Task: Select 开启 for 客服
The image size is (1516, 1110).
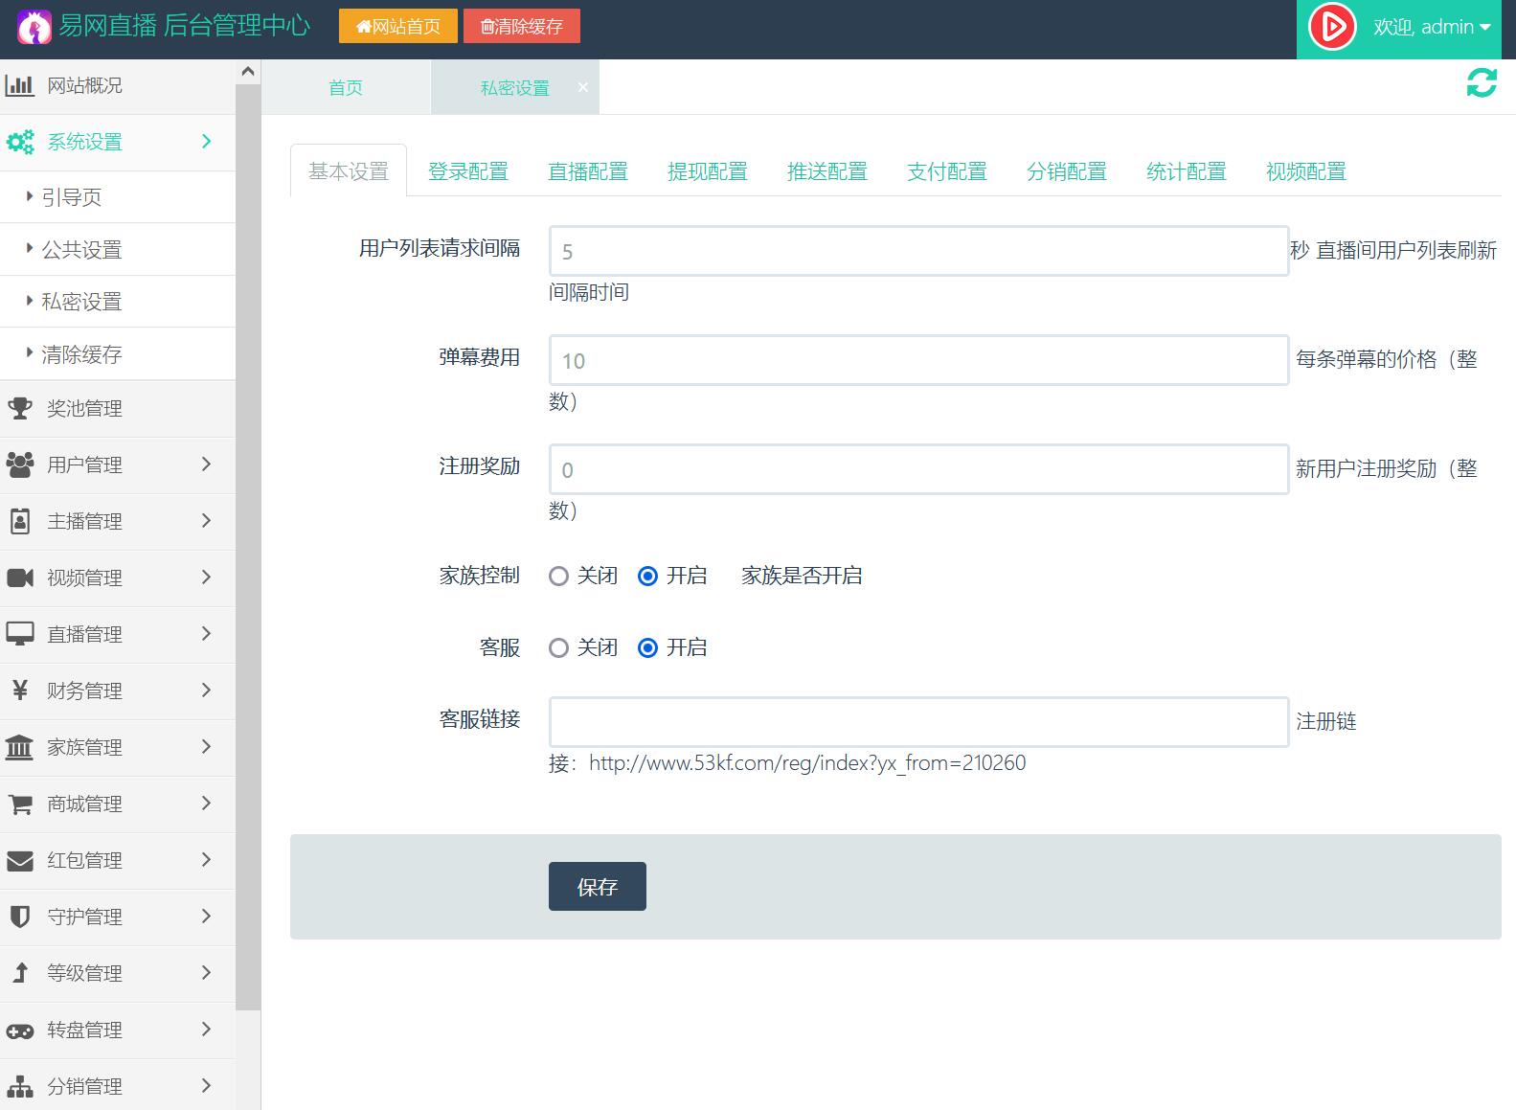Action: tap(647, 648)
